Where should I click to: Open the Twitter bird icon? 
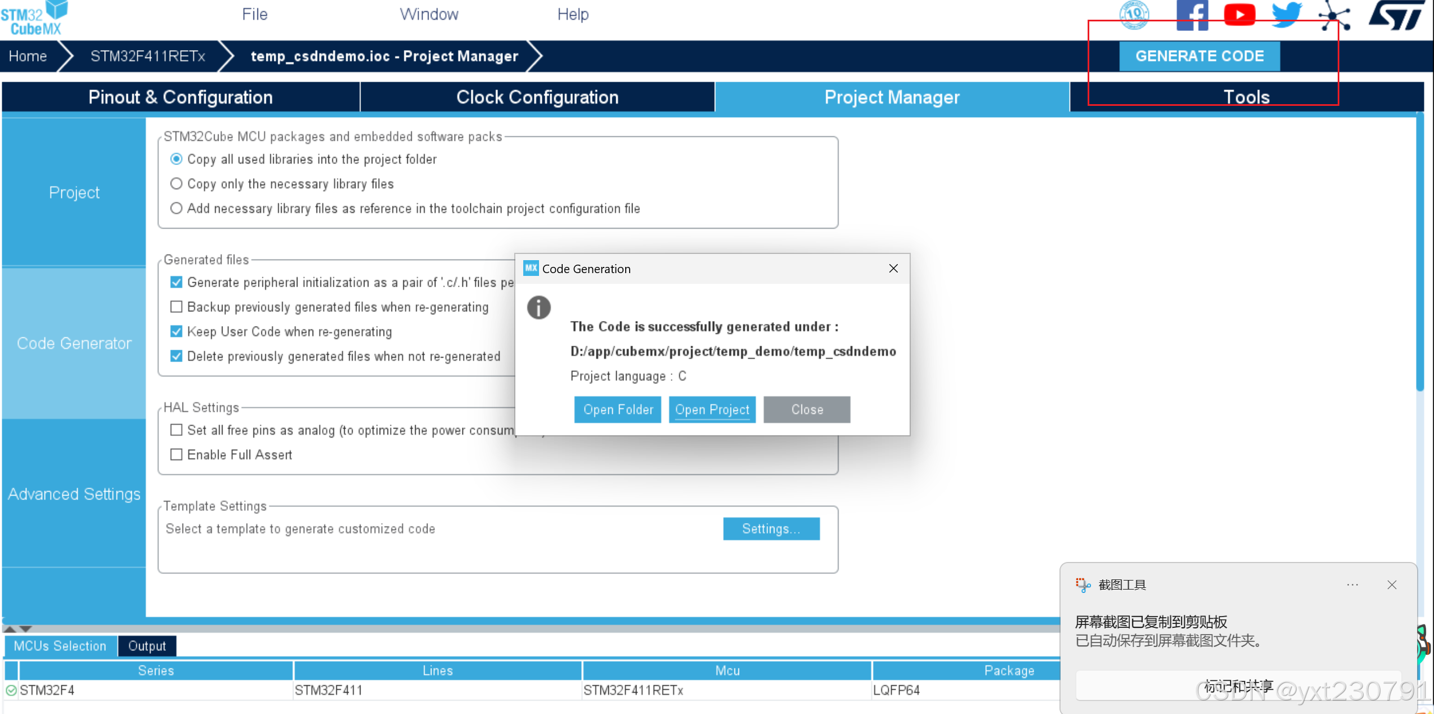[x=1286, y=15]
